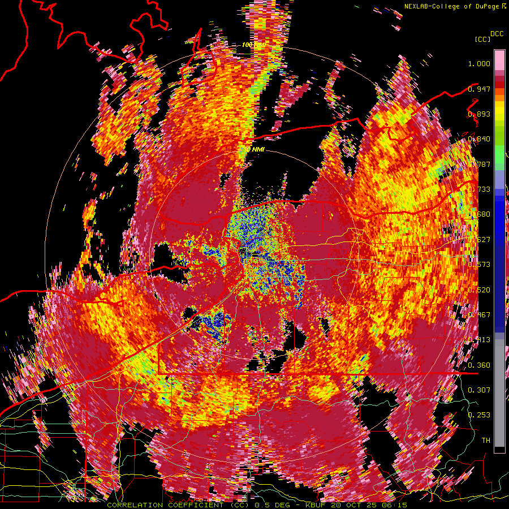Select the 0.787 legend value

[x=479, y=164]
